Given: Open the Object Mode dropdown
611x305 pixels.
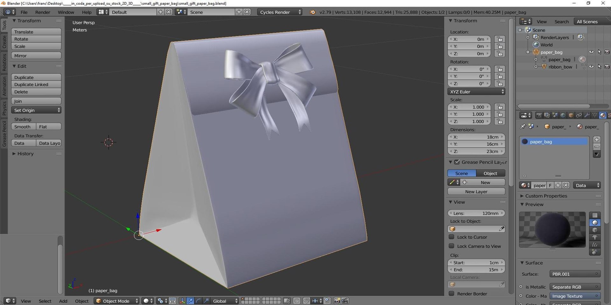Looking at the screenshot, I should pos(116,301).
